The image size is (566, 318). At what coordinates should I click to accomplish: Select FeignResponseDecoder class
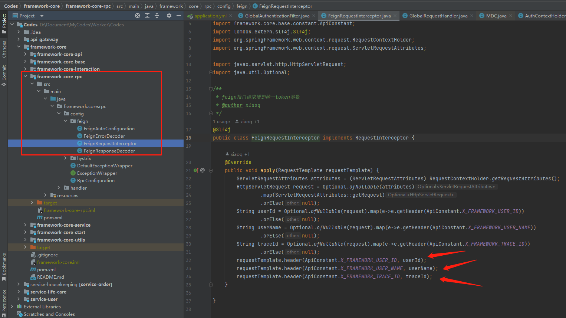click(x=109, y=151)
